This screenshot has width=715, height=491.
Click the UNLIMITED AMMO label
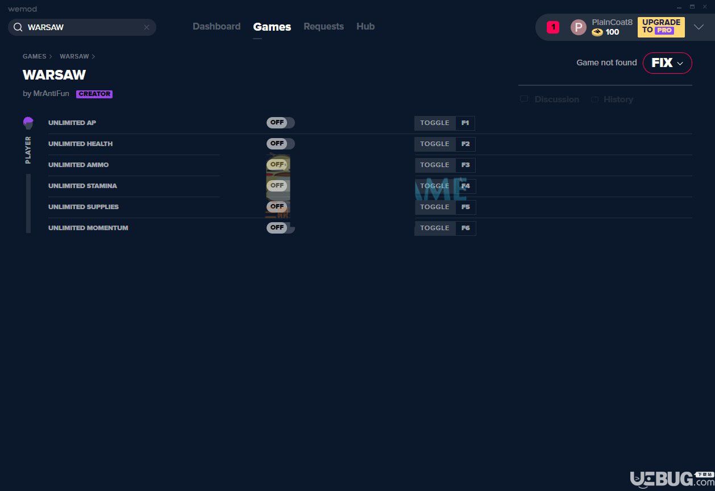[x=78, y=165]
